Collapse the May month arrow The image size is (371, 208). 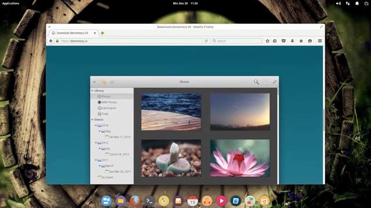(x=100, y=131)
